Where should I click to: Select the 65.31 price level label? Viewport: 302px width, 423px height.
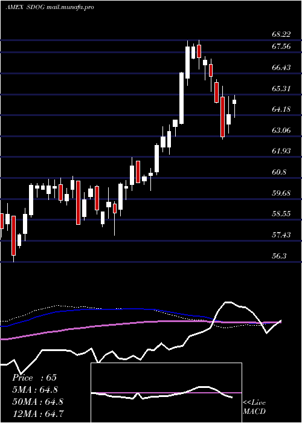(x=281, y=88)
